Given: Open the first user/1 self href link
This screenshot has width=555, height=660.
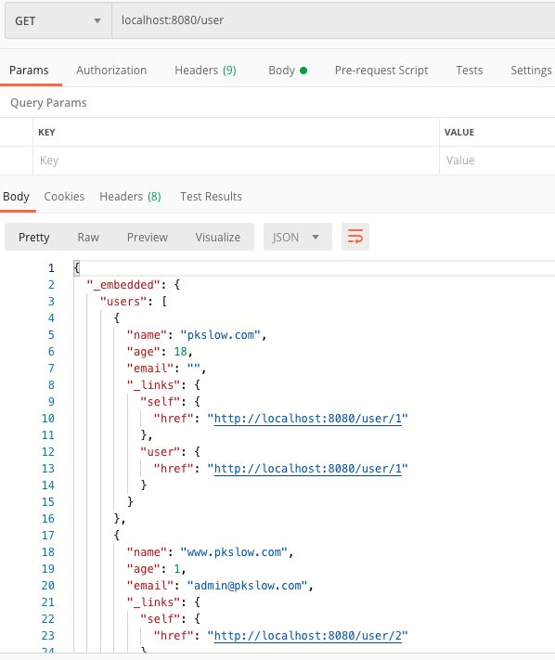Looking at the screenshot, I should [x=308, y=419].
